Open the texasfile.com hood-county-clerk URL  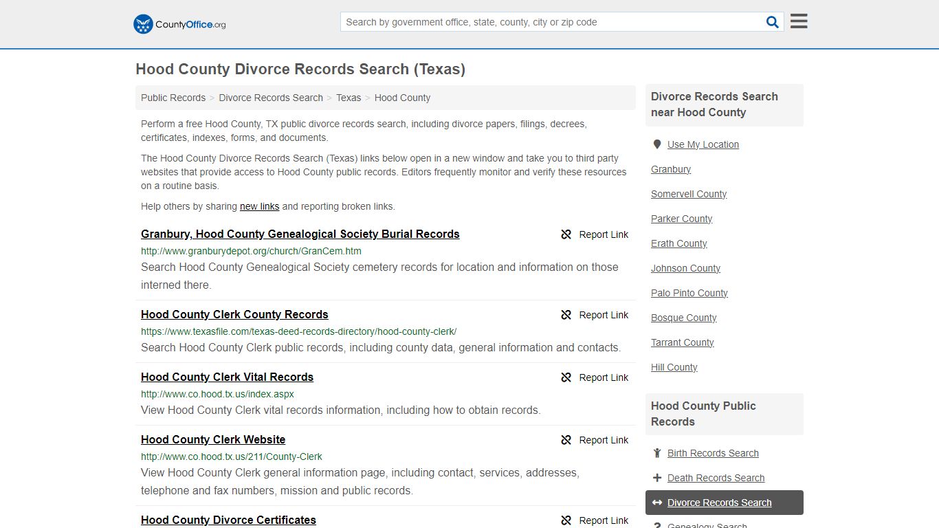point(298,331)
